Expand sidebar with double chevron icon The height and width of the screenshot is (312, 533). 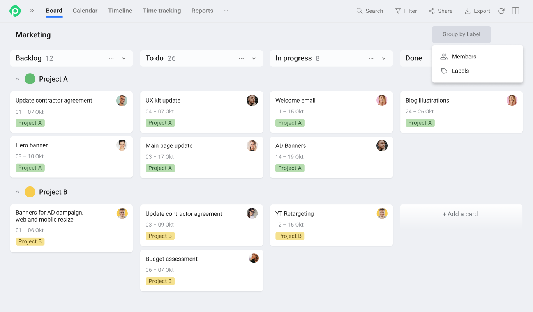coord(32,11)
